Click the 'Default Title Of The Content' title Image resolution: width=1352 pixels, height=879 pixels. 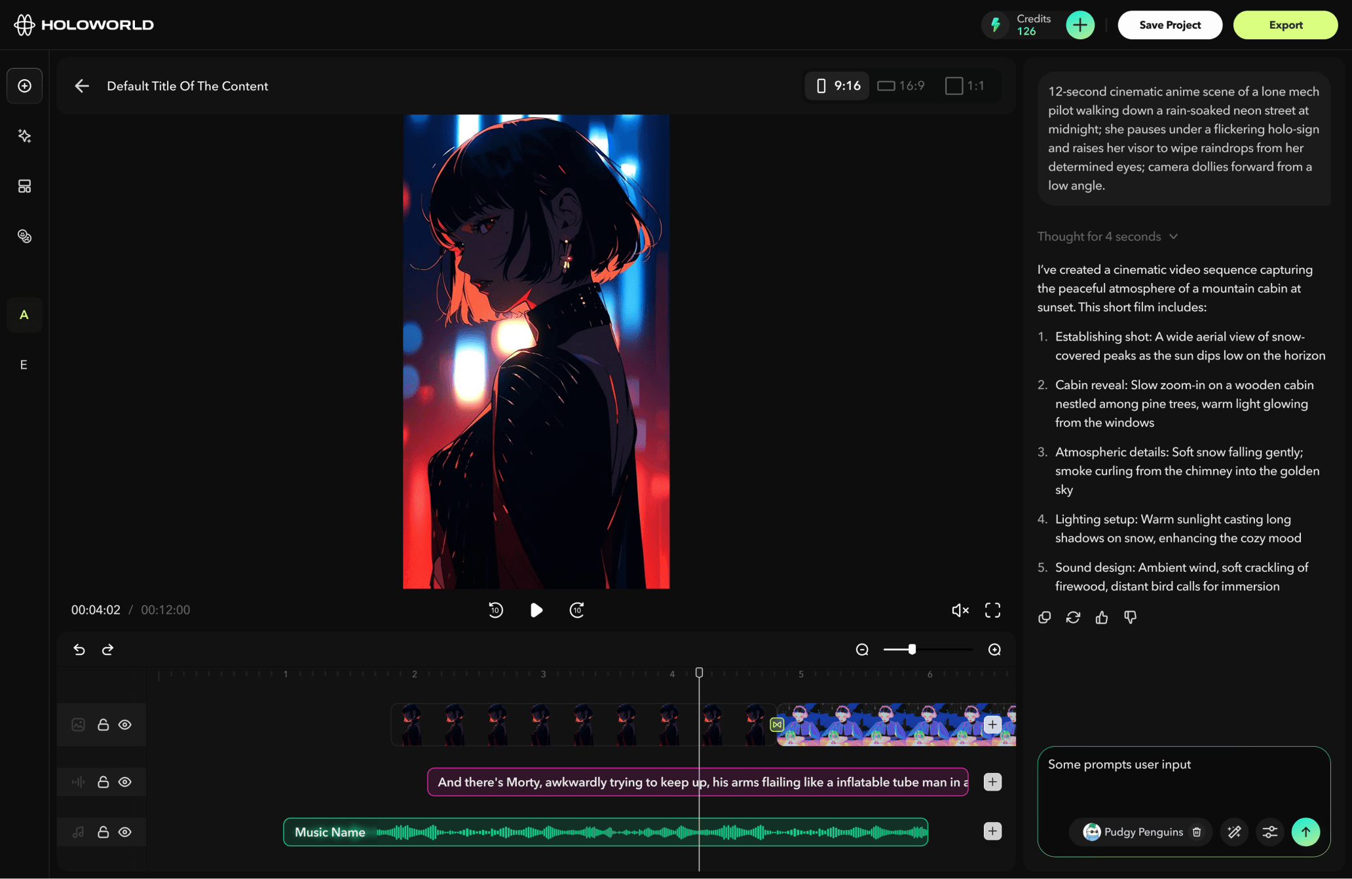tap(187, 86)
